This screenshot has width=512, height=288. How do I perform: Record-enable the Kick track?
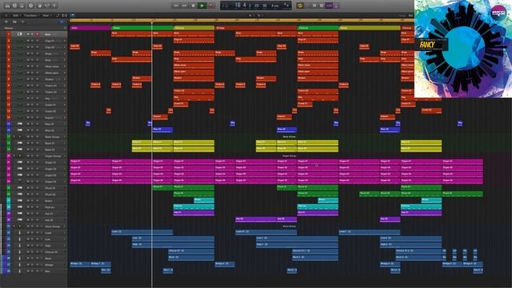point(37,34)
